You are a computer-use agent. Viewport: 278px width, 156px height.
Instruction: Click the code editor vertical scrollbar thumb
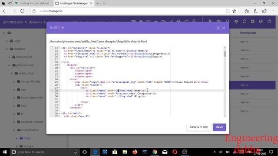point(225,54)
